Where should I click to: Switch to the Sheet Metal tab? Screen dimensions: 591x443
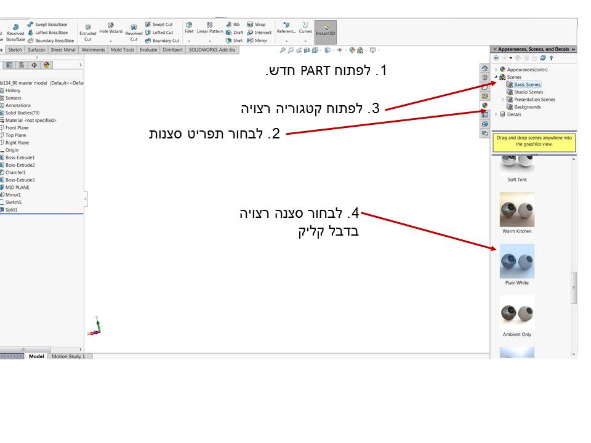click(x=63, y=50)
